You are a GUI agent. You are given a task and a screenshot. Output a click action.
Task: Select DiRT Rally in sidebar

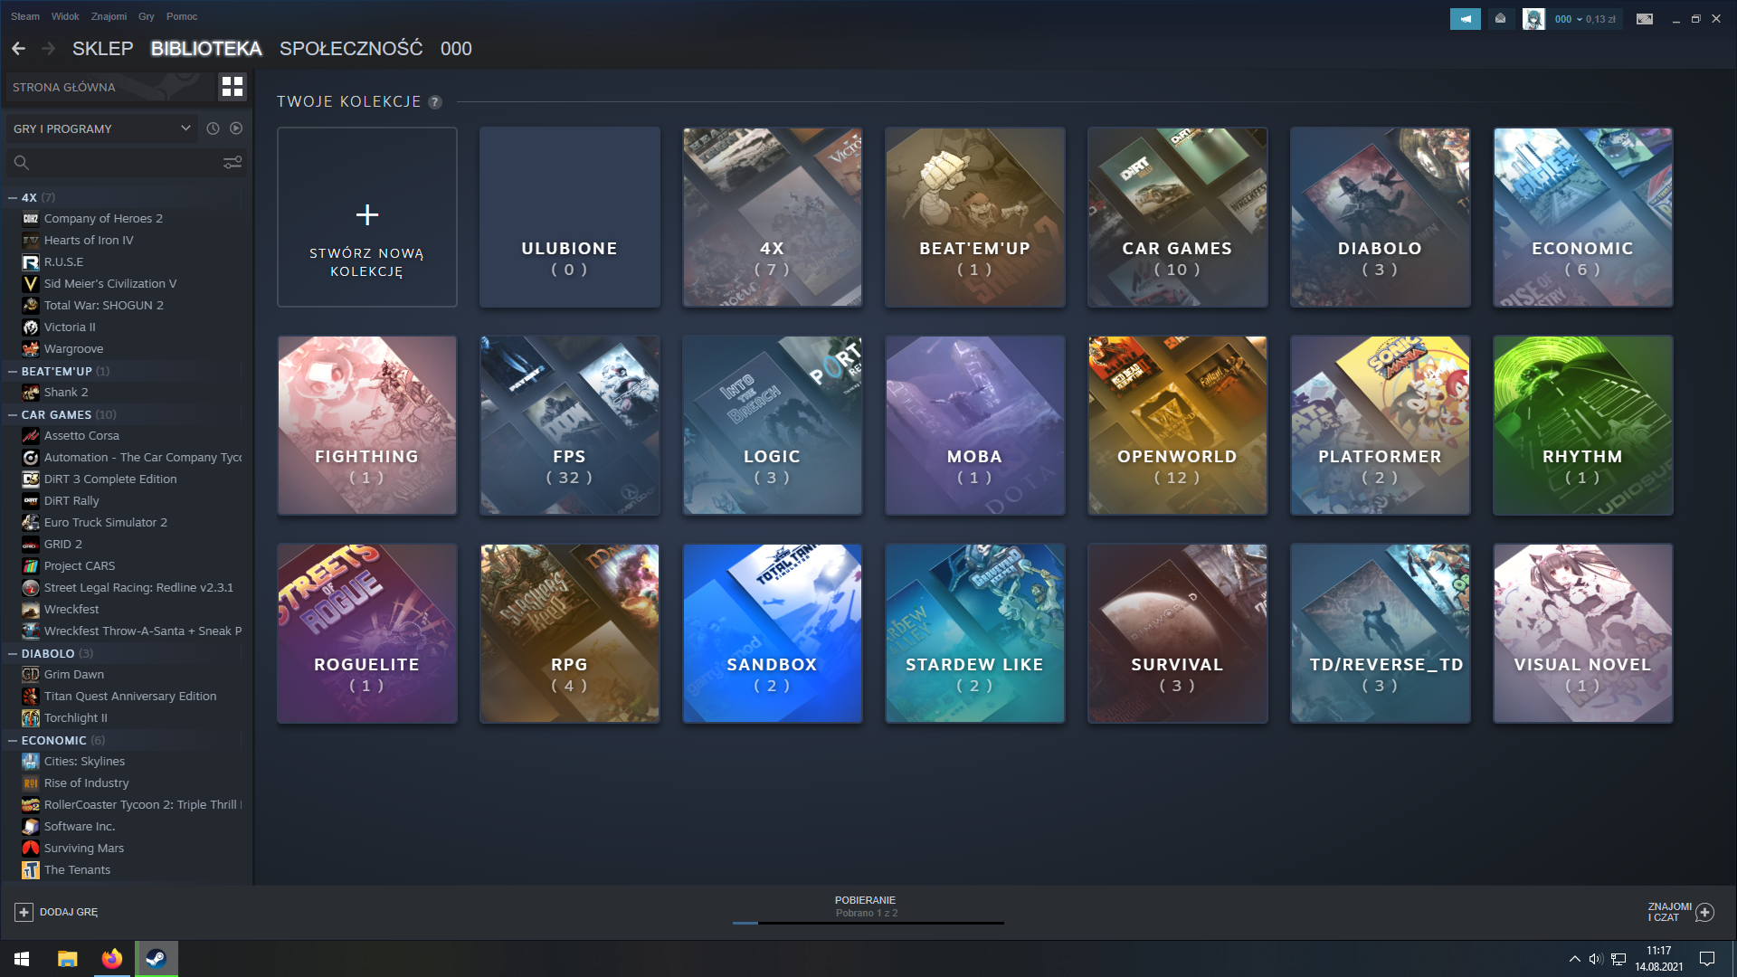(71, 501)
